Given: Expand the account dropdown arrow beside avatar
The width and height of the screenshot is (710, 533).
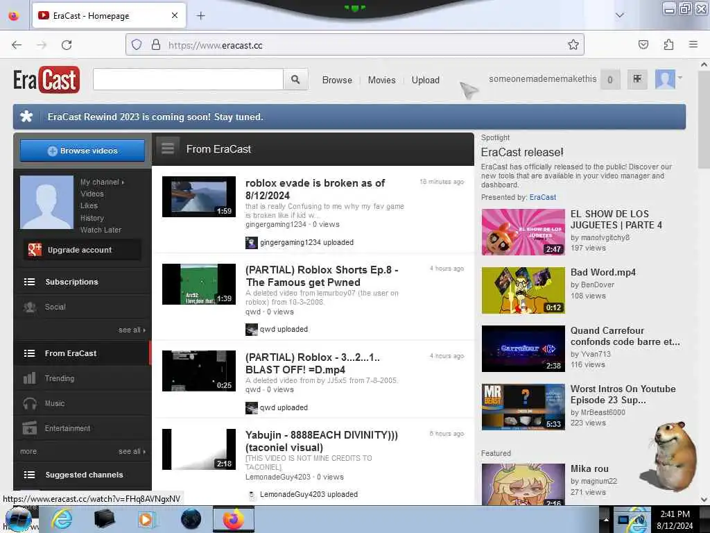Looking at the screenshot, I should 679,78.
